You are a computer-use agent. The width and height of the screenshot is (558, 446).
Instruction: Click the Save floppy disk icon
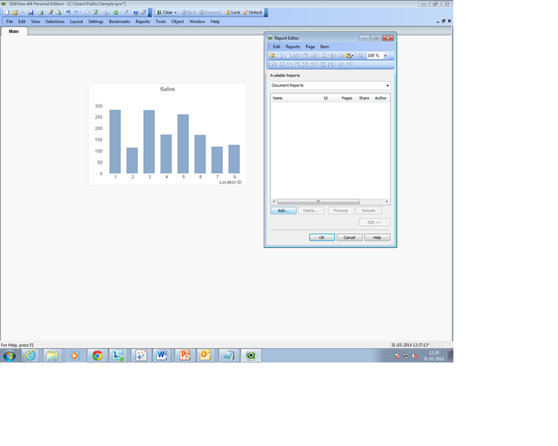31,12
